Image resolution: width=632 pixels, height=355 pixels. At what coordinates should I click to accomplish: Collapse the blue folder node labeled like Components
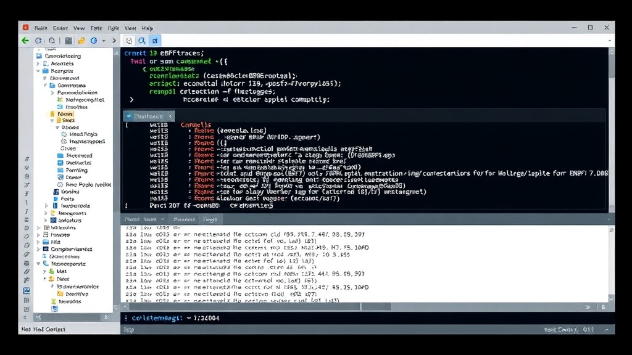click(x=45, y=85)
